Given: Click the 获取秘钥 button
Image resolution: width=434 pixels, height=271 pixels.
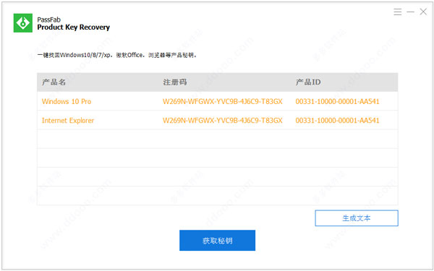Looking at the screenshot, I should click(217, 241).
